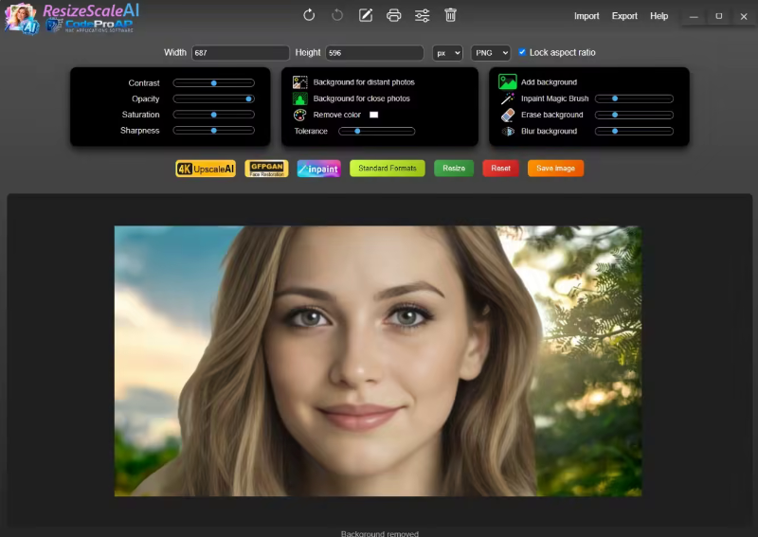
Task: Open the Import menu
Action: [x=587, y=16]
